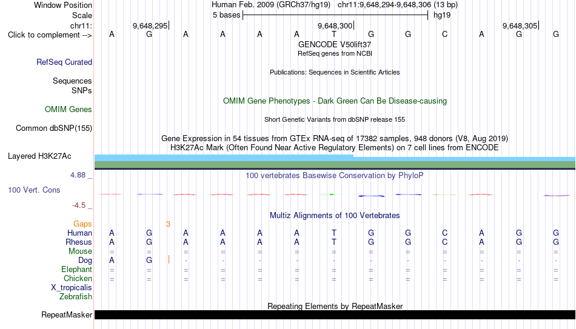The width and height of the screenshot is (576, 329).
Task: Click the 9,648,300 ruler coordinate
Action: click(x=335, y=25)
